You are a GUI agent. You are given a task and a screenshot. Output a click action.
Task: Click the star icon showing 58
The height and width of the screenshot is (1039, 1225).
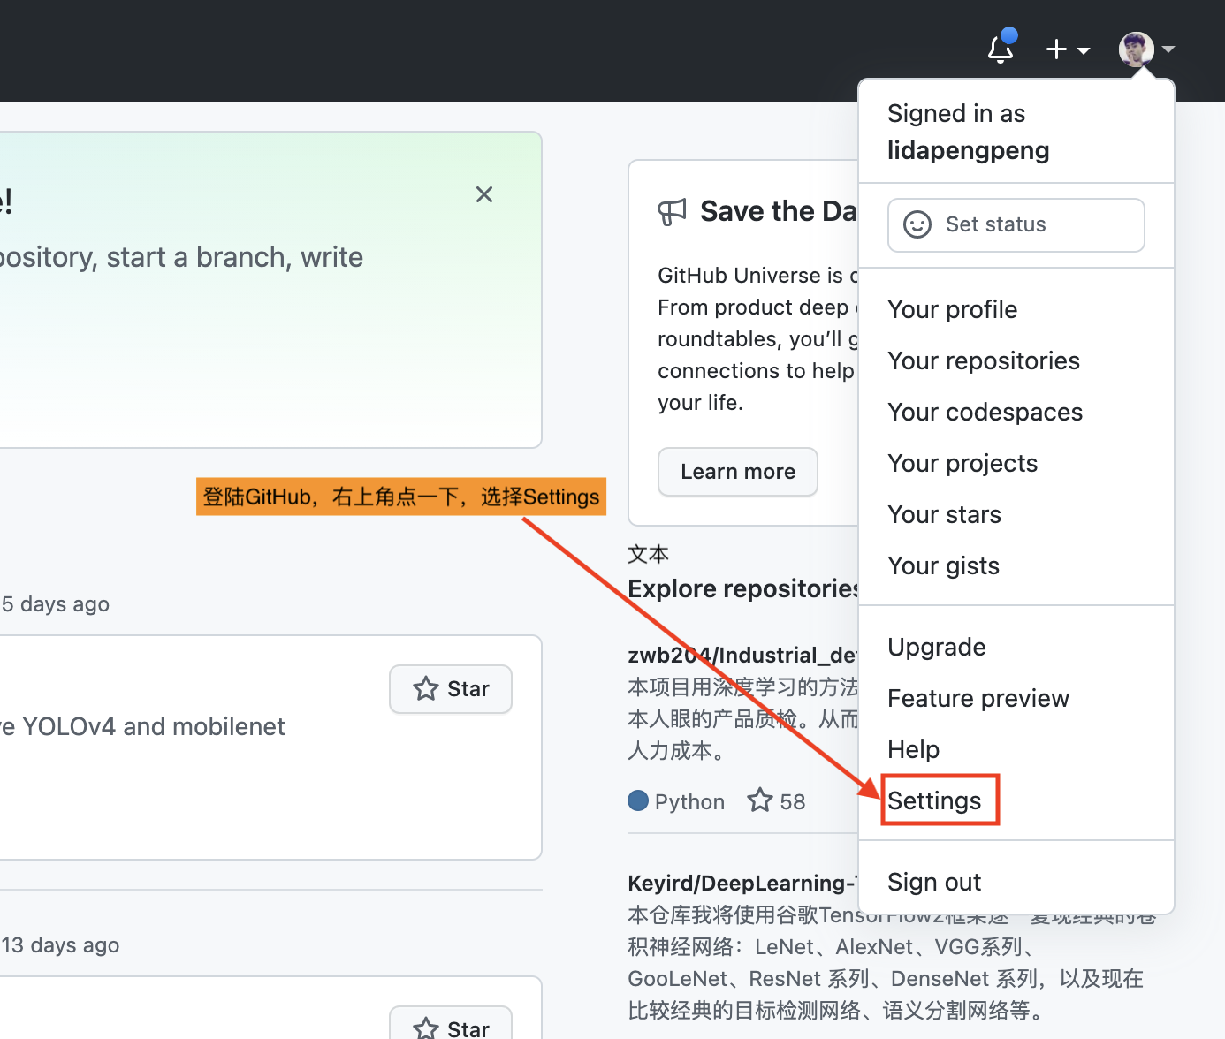pos(760,800)
